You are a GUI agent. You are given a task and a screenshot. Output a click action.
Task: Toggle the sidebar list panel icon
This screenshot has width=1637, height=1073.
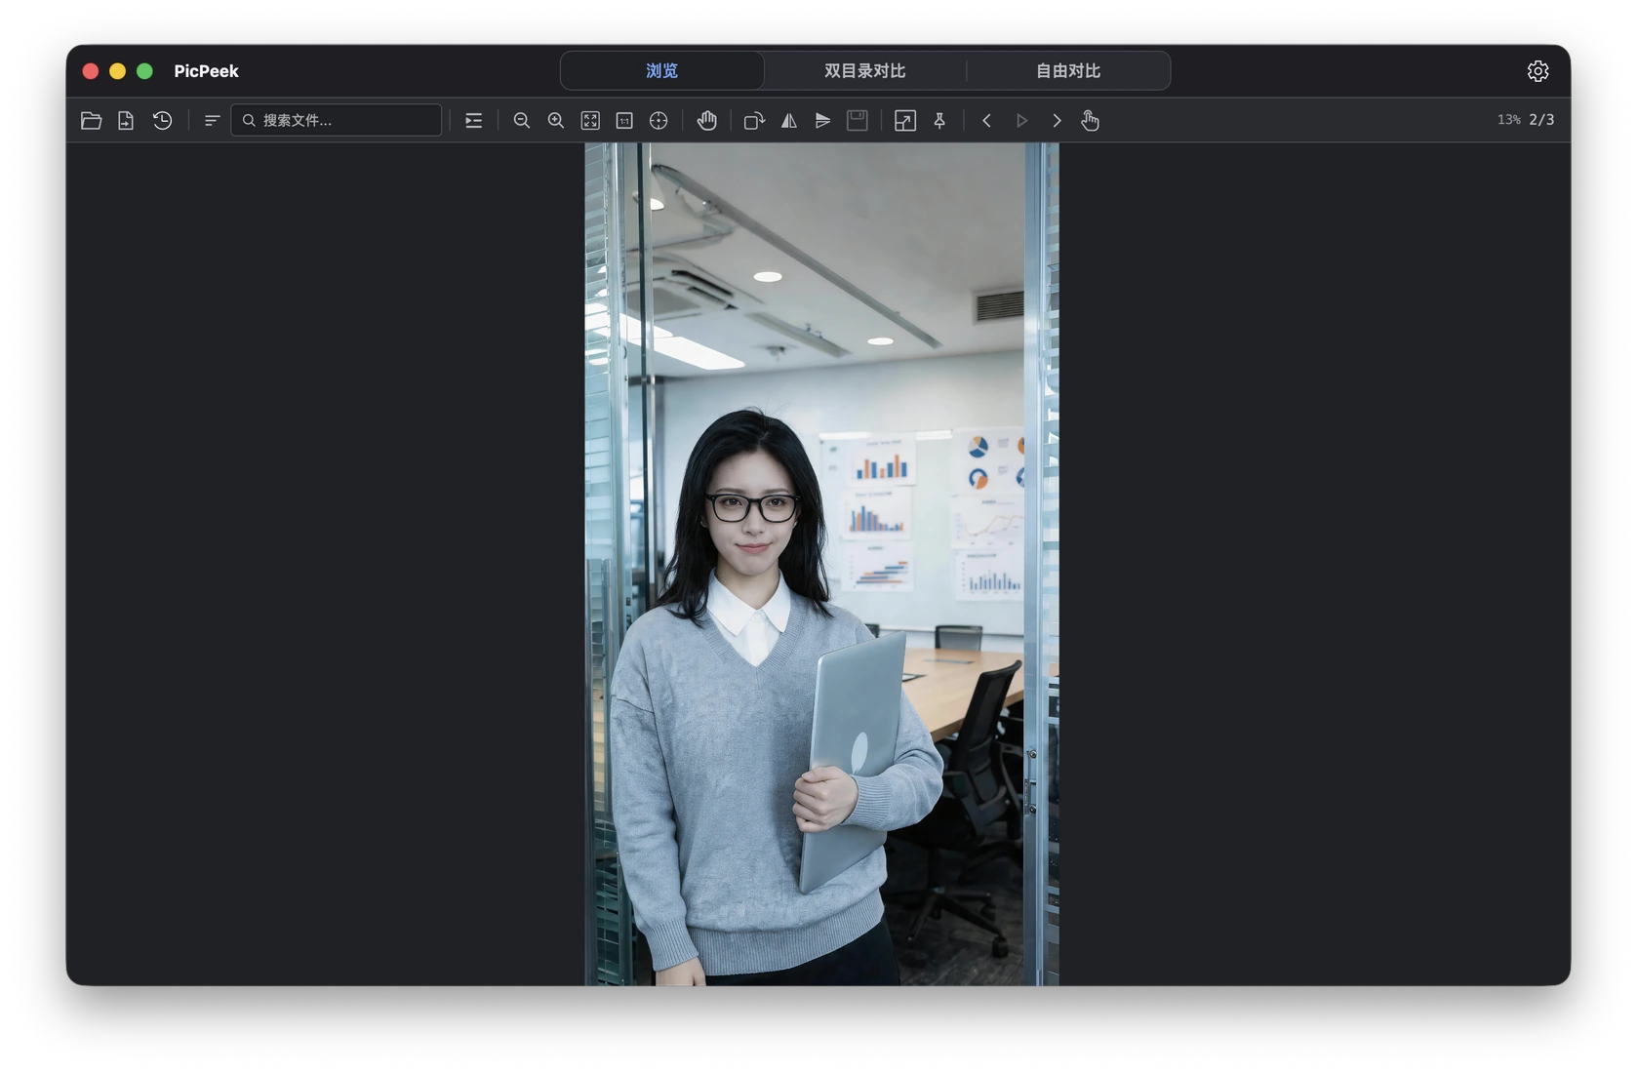coord(473,120)
